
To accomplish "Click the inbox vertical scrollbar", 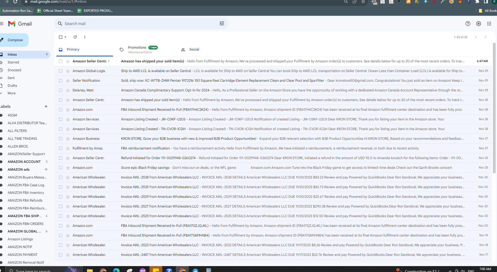I will pos(494,108).
